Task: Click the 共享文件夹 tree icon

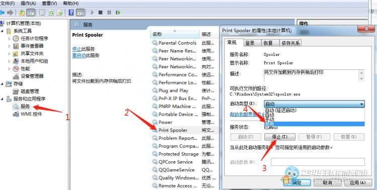Action: [x=16, y=54]
